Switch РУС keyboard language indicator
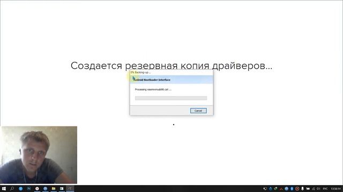 (325, 189)
